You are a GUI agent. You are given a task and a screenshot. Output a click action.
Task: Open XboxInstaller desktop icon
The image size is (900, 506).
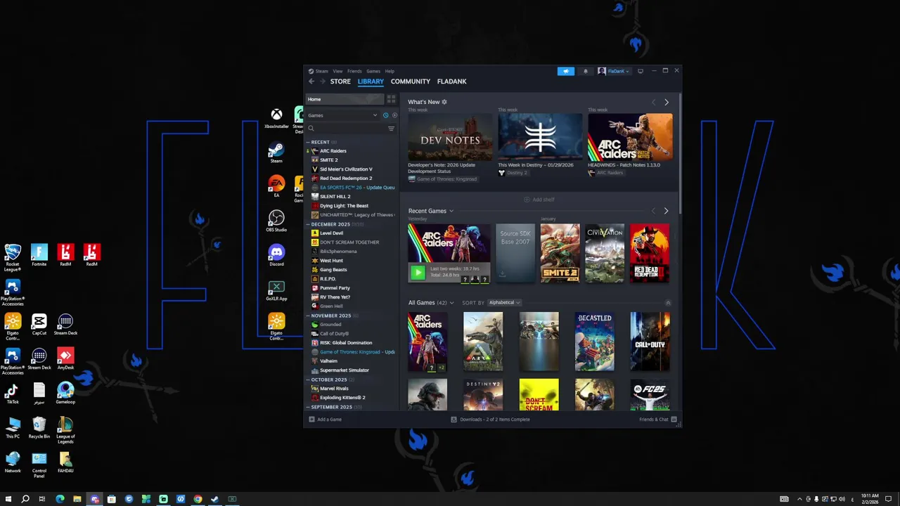[x=276, y=118]
